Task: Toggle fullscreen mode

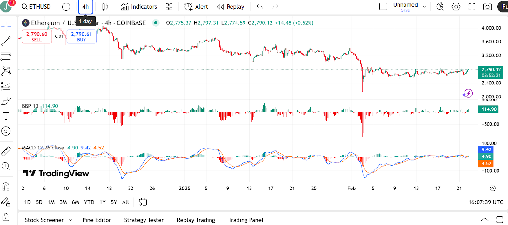Action: (x=472, y=7)
